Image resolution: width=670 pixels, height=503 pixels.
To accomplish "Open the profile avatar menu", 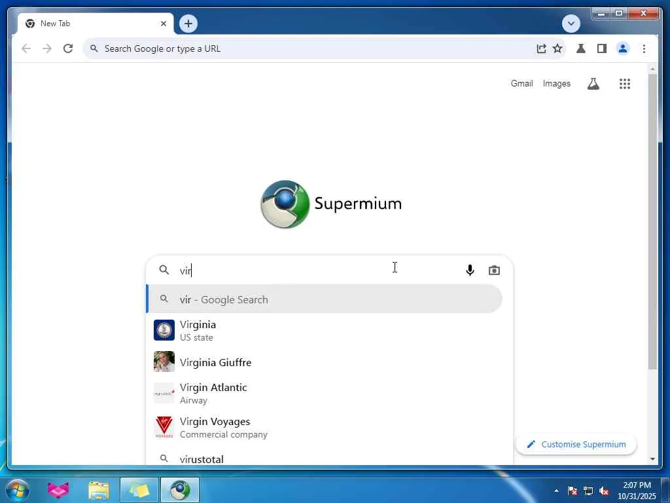I will tap(623, 48).
